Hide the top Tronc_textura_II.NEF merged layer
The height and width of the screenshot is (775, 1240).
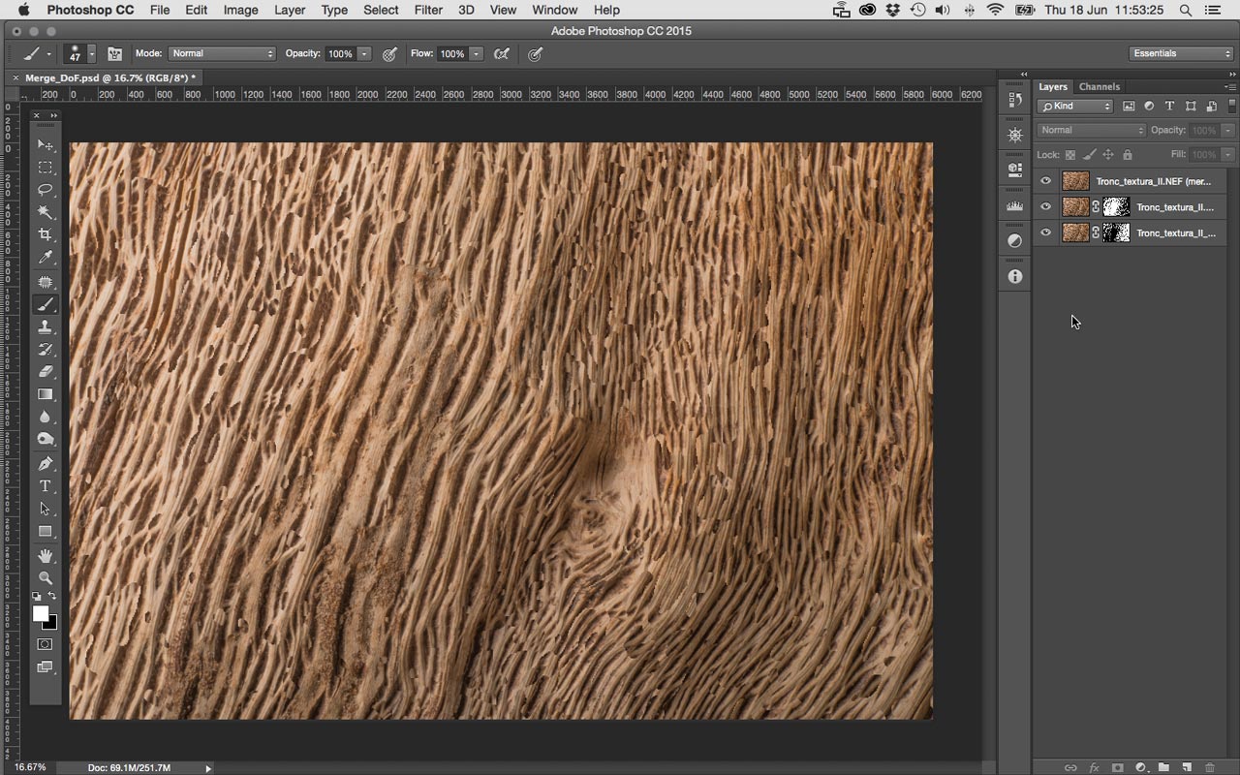(1045, 181)
